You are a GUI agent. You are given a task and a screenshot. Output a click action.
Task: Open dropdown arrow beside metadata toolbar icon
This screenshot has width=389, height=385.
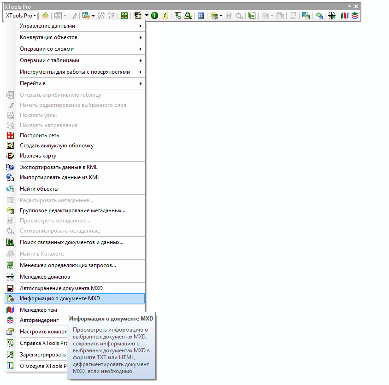pyautogui.click(x=221, y=16)
